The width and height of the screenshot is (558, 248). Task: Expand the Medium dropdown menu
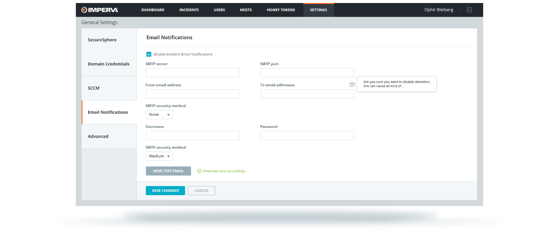159,156
